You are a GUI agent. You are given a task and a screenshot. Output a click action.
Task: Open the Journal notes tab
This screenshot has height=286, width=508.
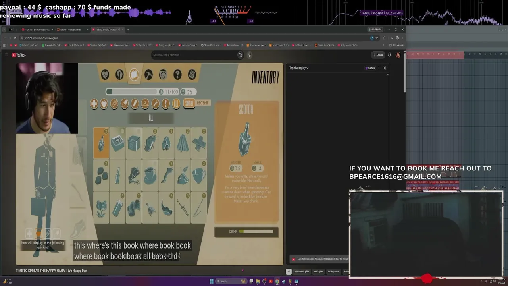pos(192,74)
